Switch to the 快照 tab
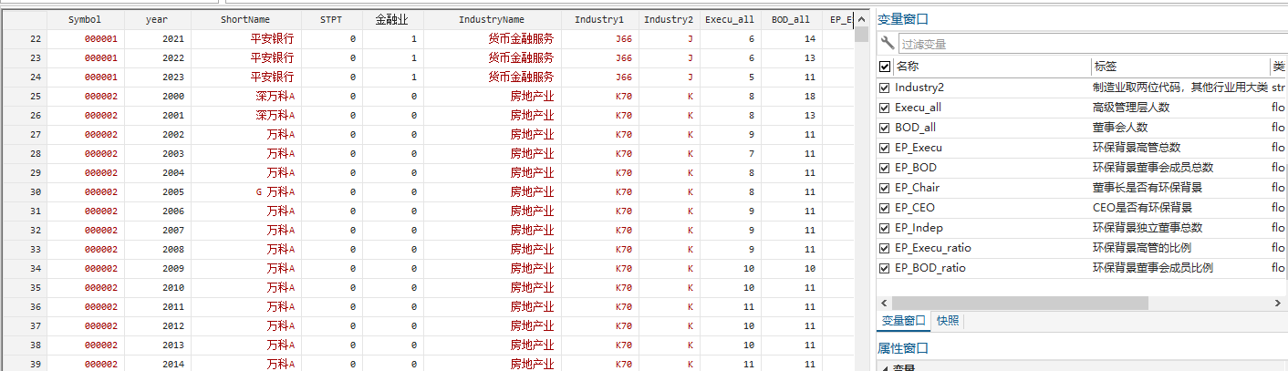Viewport: 1288px width, 371px height. click(x=948, y=321)
